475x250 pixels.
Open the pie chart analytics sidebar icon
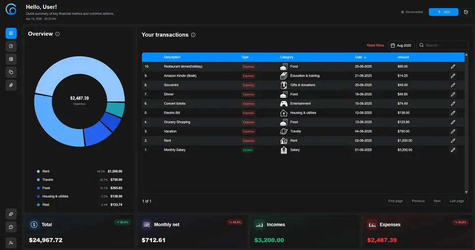click(x=11, y=46)
